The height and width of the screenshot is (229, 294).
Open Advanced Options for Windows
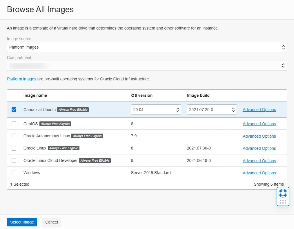[x=259, y=173]
